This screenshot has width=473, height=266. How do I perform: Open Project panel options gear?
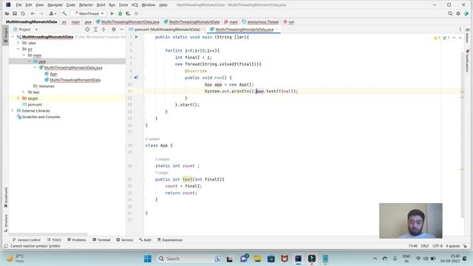click(114, 30)
